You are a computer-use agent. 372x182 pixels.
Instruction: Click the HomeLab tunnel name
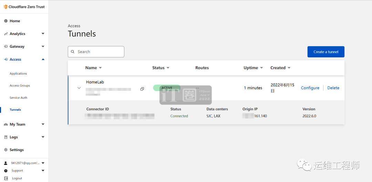tap(95, 82)
